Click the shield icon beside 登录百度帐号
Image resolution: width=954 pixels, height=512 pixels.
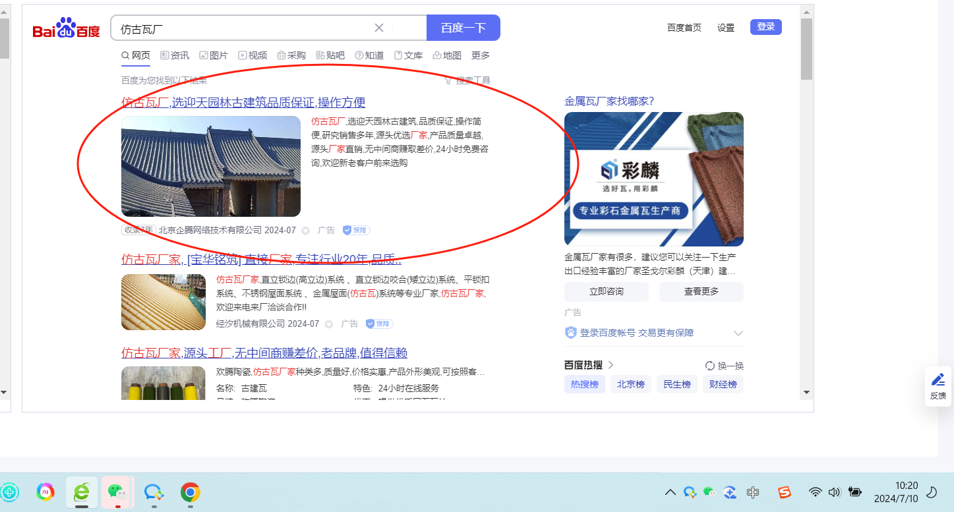pos(571,333)
